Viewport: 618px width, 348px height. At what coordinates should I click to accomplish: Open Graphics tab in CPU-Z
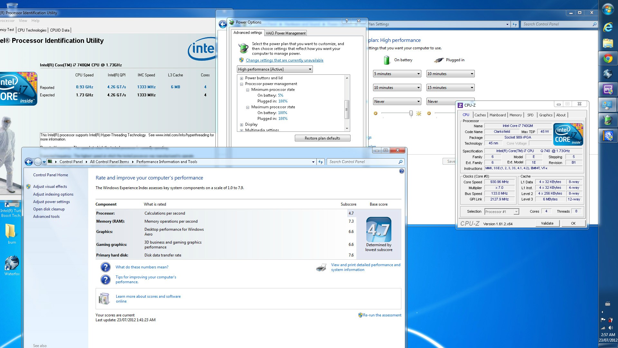tap(546, 115)
